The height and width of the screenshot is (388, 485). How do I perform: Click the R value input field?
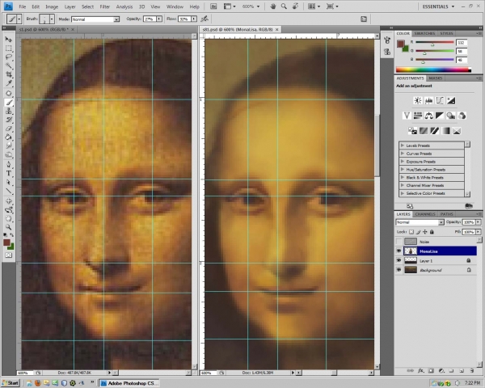462,43
